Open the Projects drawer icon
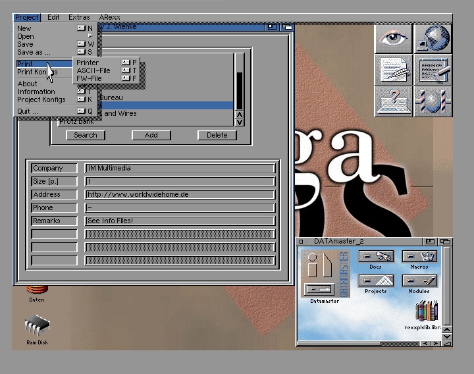Screen dimensions: 474x374 (x=375, y=281)
